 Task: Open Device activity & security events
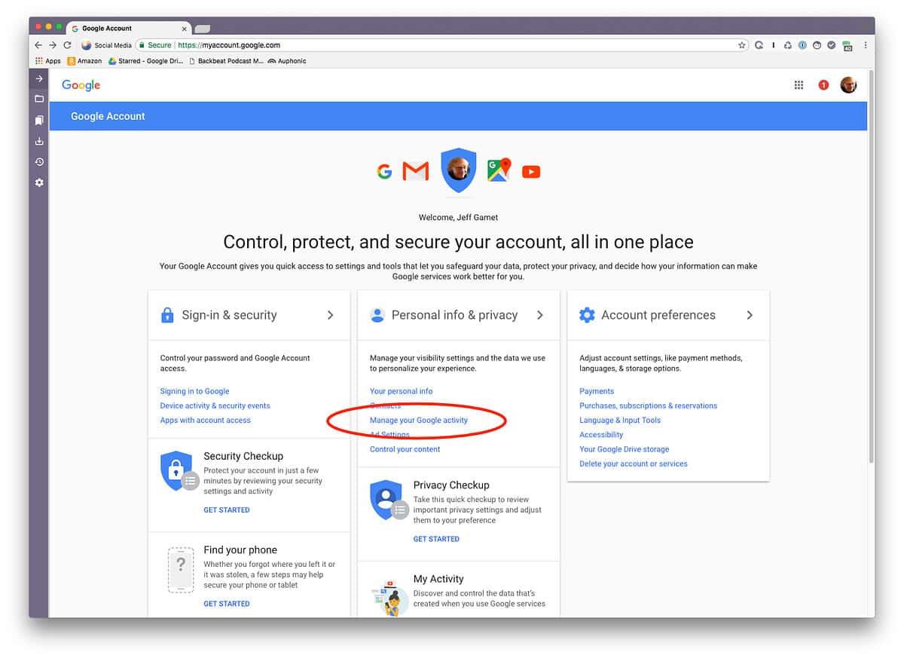tap(215, 406)
